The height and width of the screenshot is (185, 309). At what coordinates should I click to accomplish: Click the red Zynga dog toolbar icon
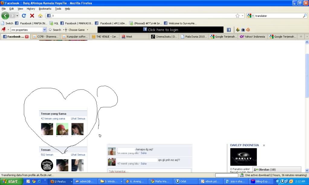(4, 30)
